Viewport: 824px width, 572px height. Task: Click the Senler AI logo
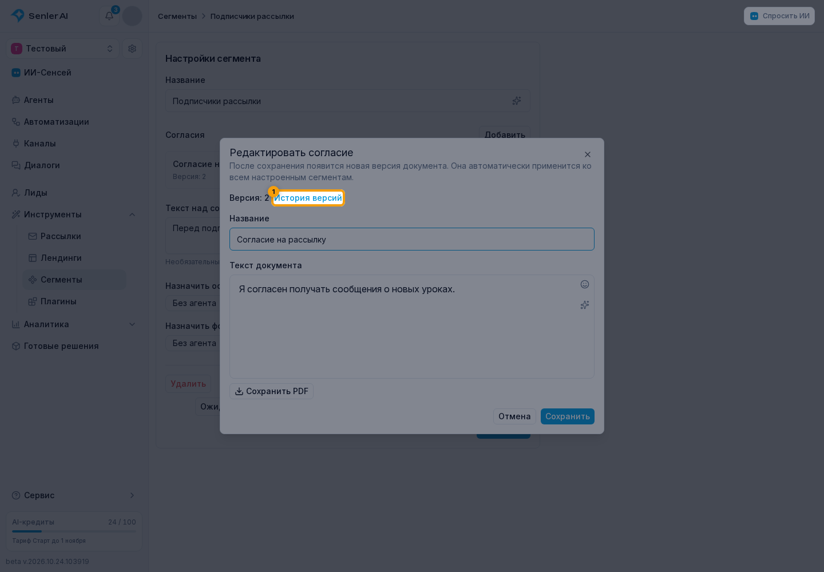tap(39, 16)
